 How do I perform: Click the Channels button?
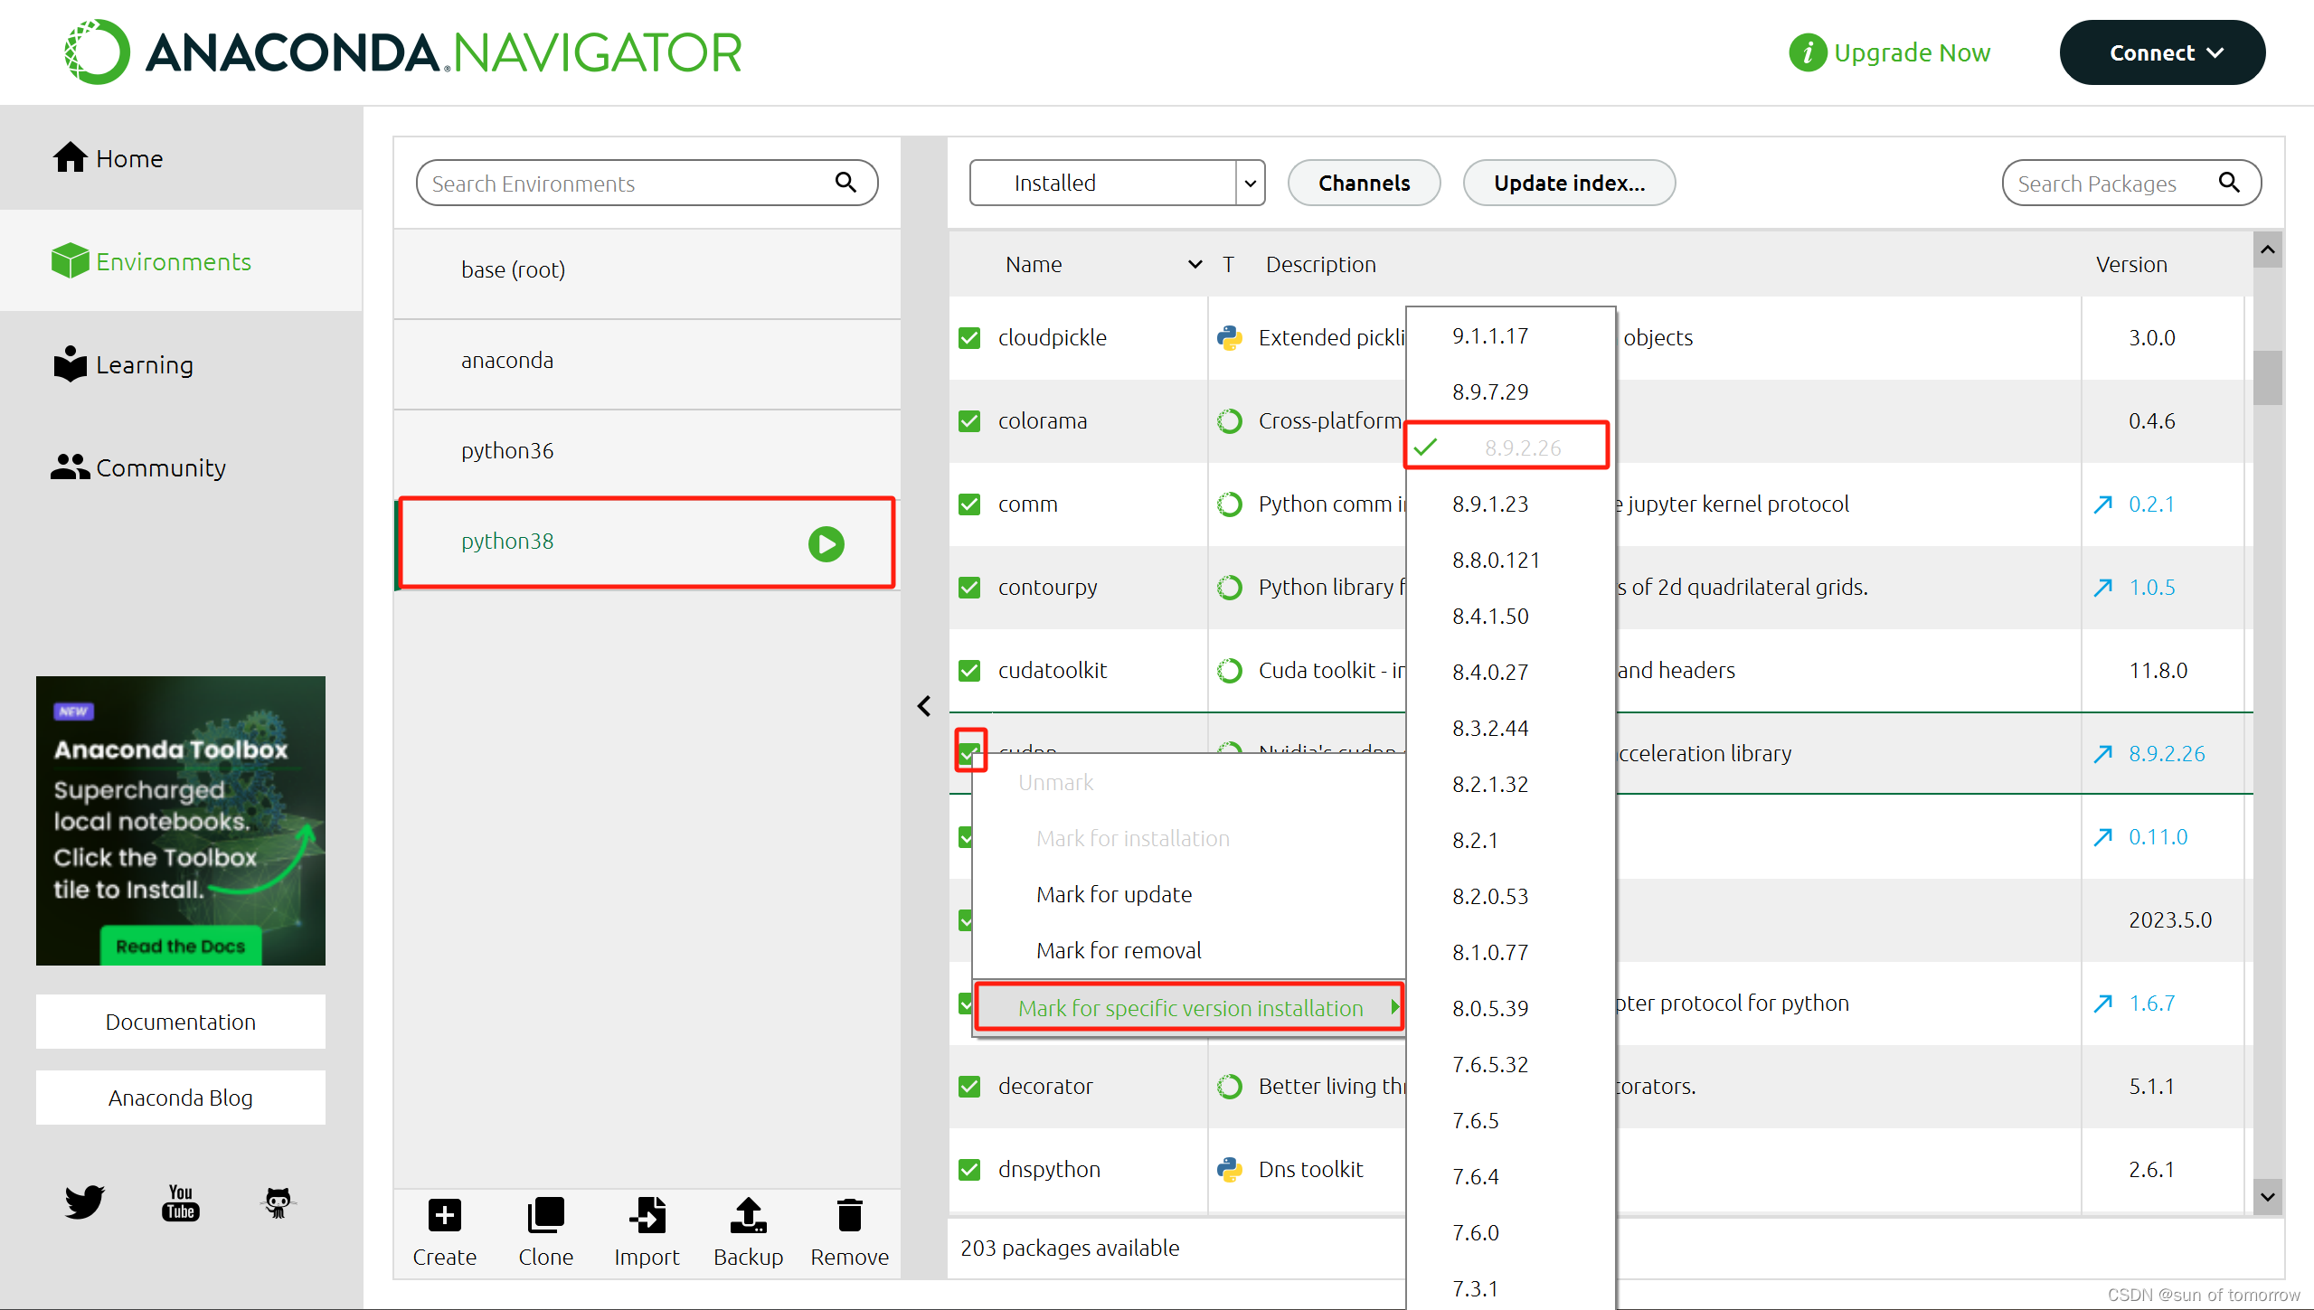click(x=1364, y=184)
